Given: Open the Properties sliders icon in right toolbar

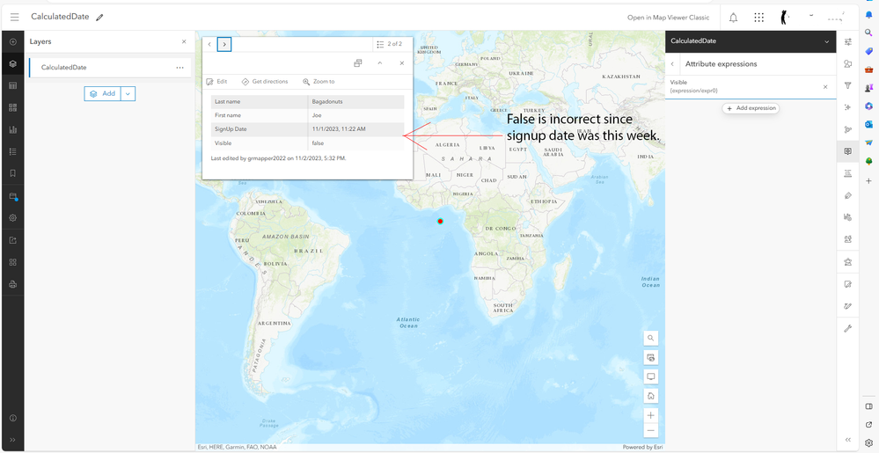Looking at the screenshot, I should pyautogui.click(x=847, y=42).
